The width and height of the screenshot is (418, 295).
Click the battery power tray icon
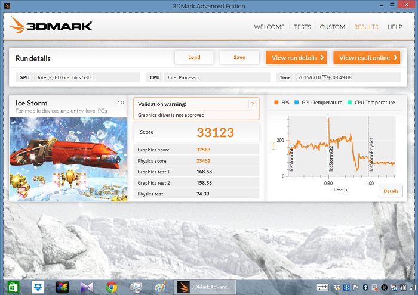pyautogui.click(x=403, y=287)
